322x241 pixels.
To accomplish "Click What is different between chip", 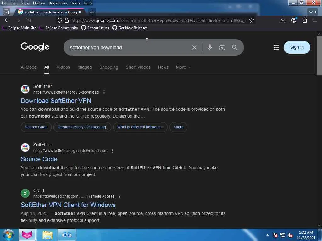I will (x=140, y=127).
